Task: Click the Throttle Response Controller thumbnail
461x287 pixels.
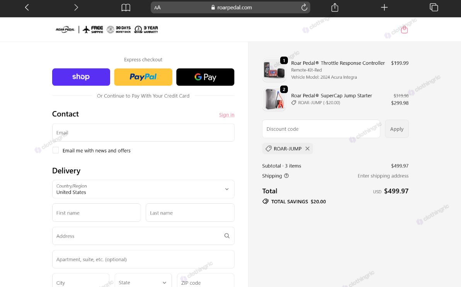Action: click(274, 70)
